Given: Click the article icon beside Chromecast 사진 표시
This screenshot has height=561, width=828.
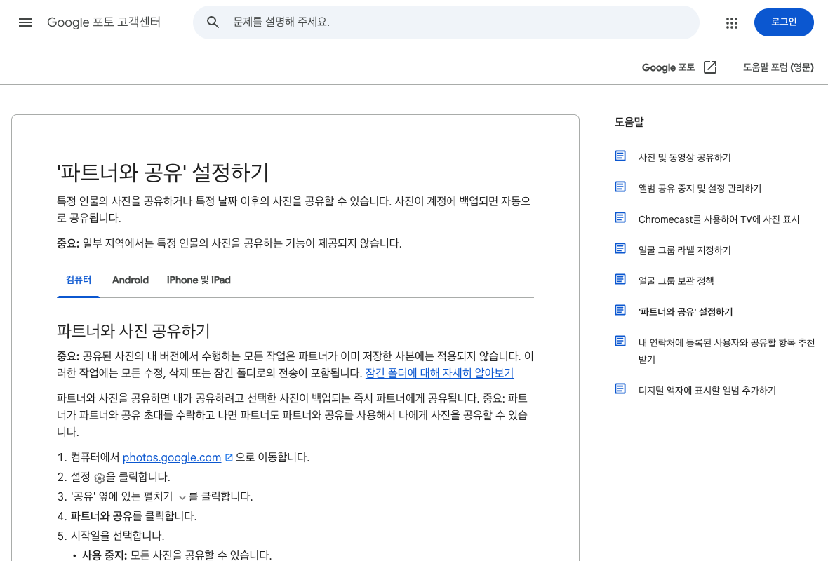Looking at the screenshot, I should pos(620,218).
